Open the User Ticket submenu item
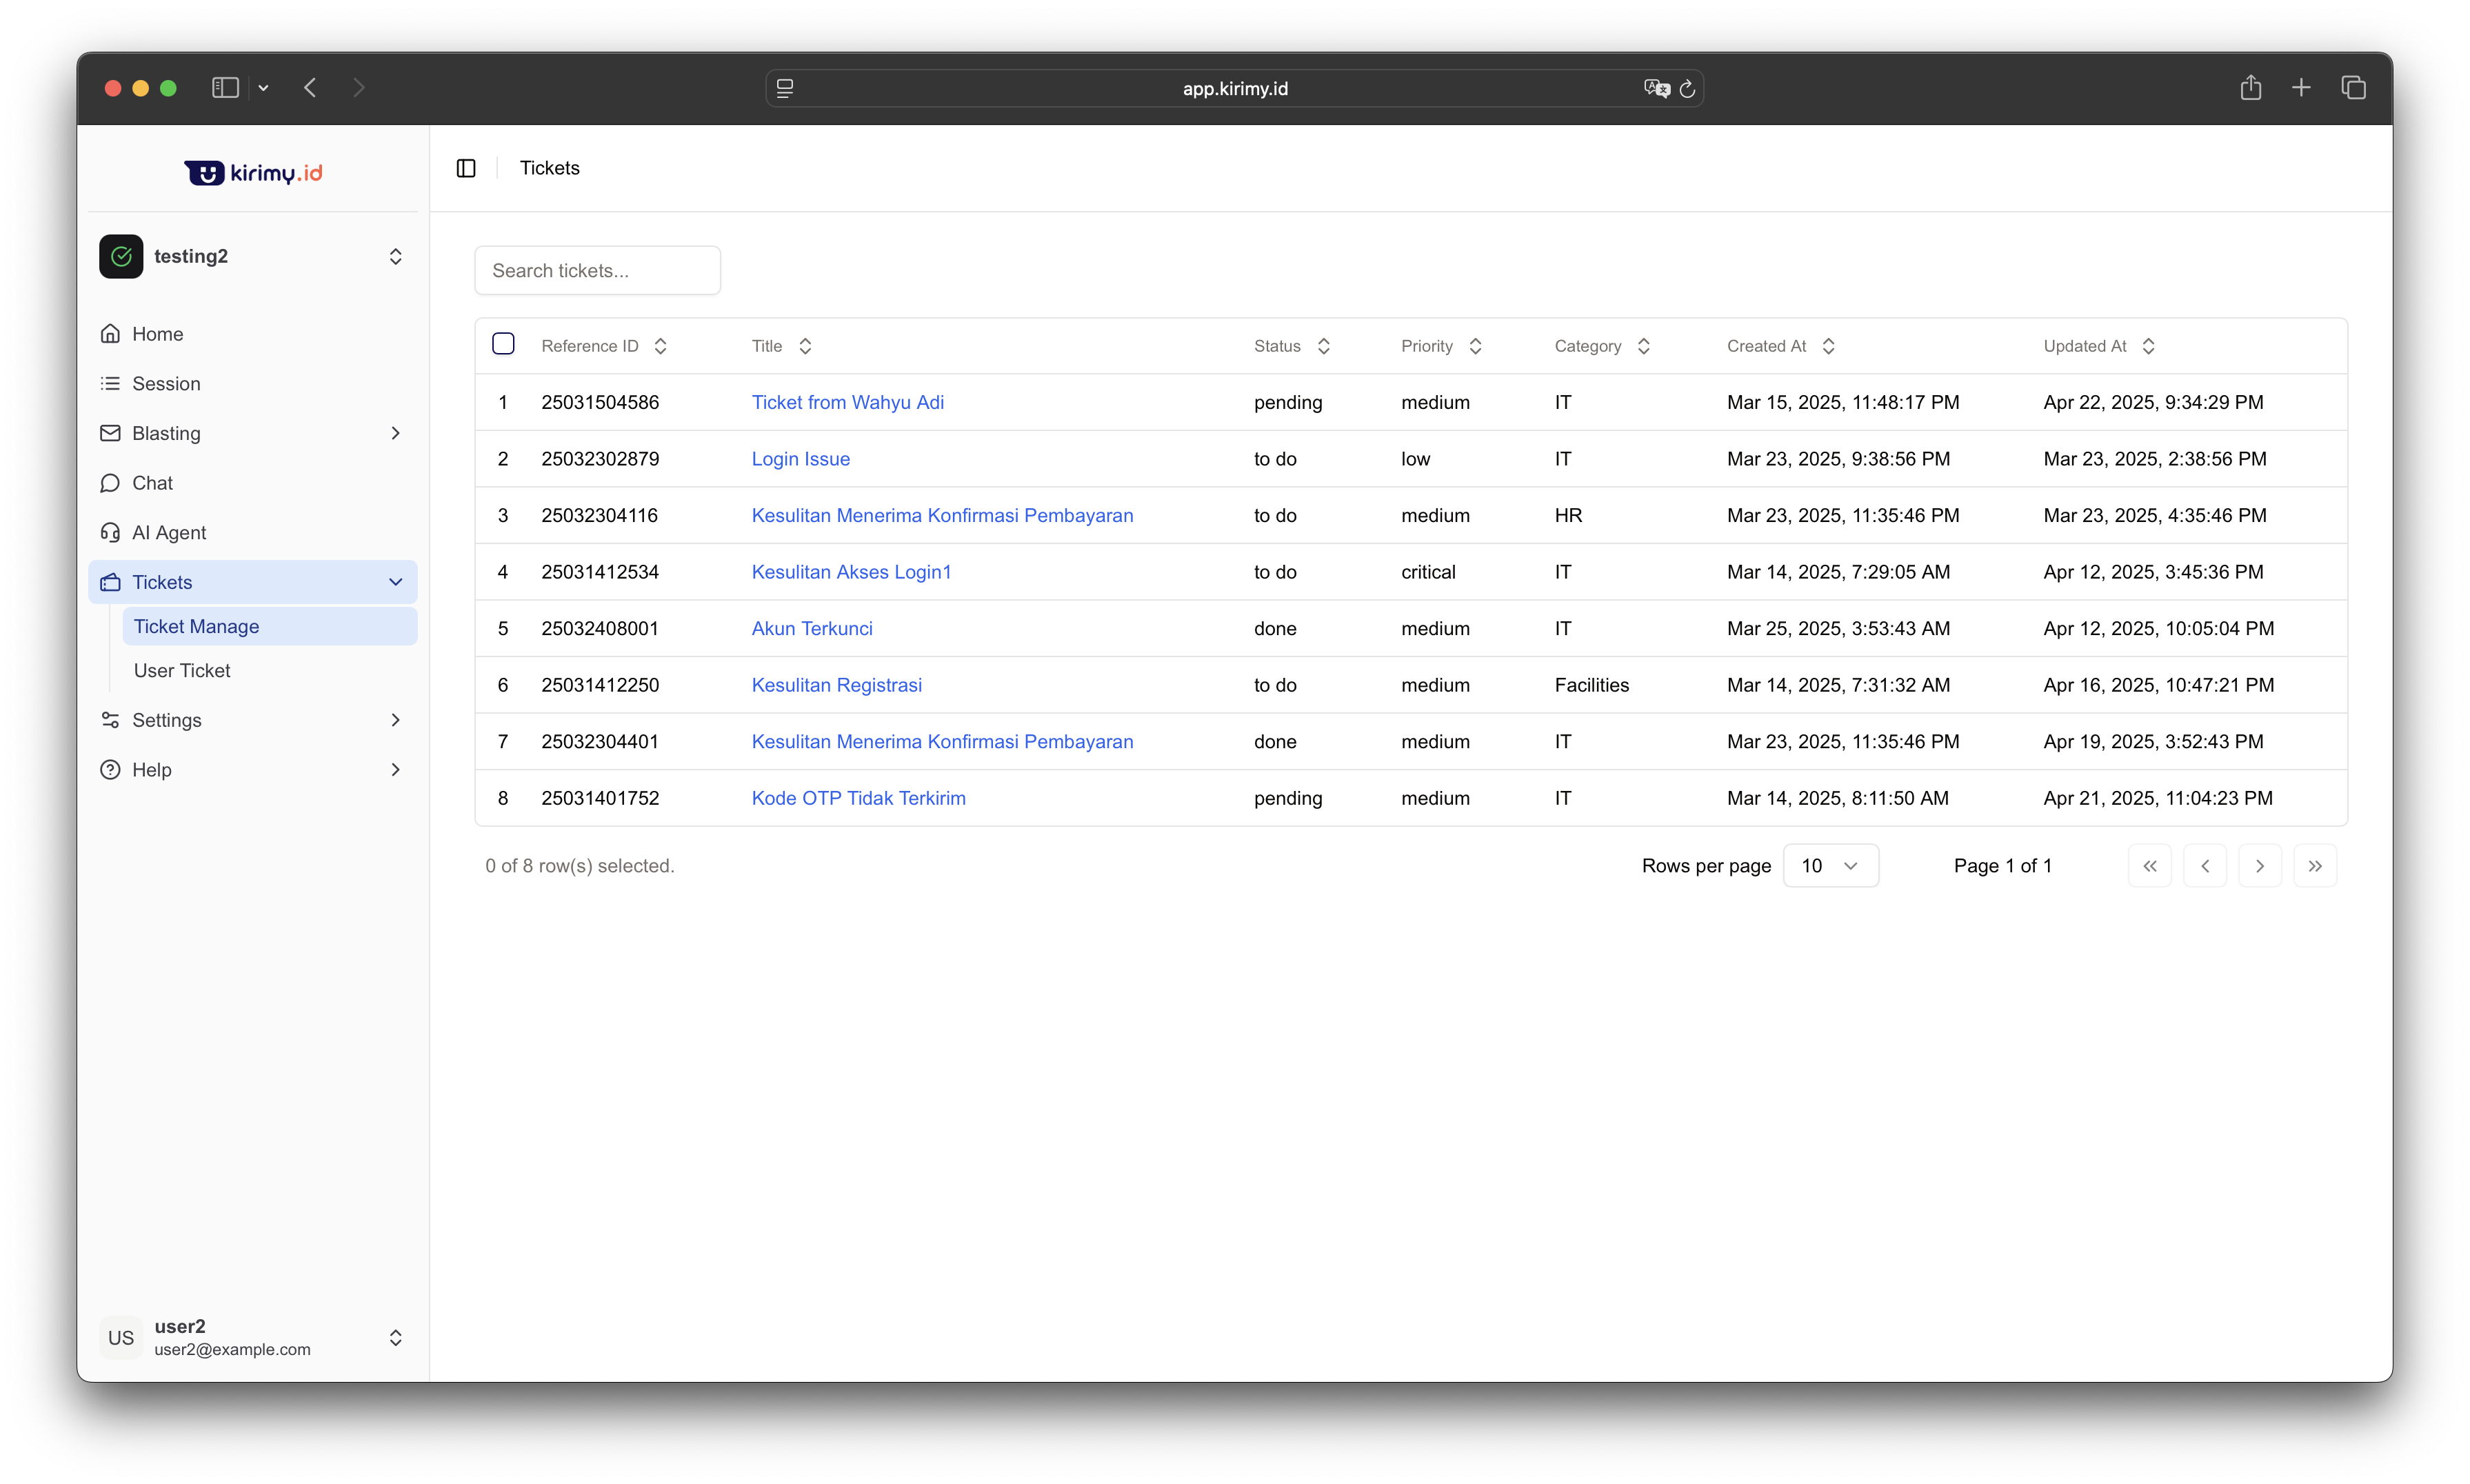The width and height of the screenshot is (2470, 1484). [x=182, y=671]
